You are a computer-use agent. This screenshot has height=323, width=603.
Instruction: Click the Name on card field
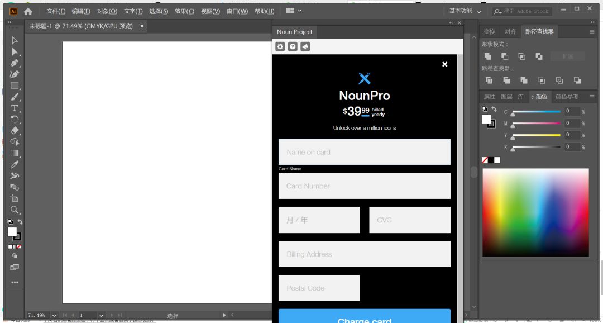tap(364, 152)
